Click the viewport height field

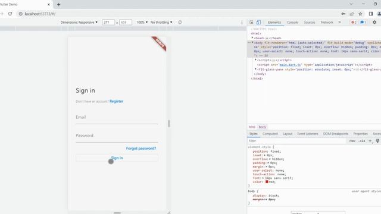pyautogui.click(x=126, y=23)
